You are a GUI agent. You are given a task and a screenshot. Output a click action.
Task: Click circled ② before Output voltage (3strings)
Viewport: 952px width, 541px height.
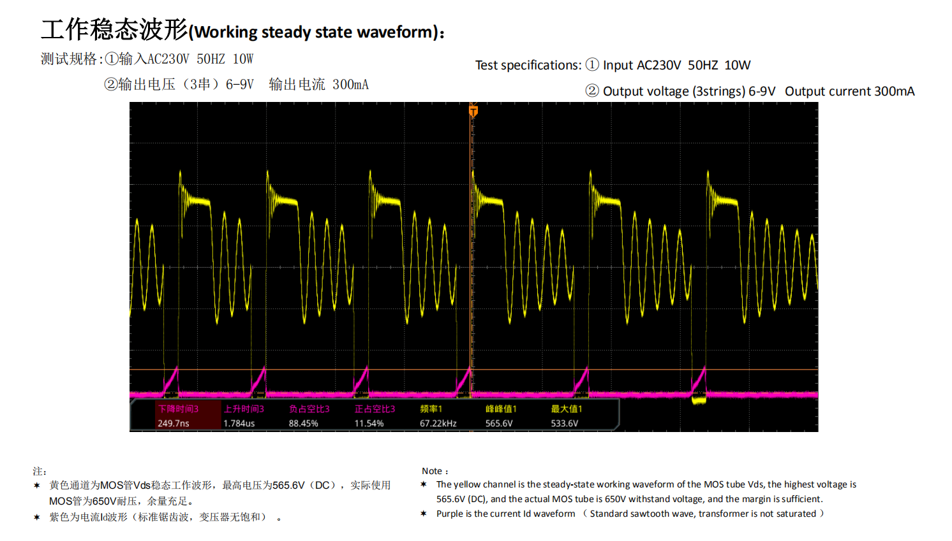point(592,91)
